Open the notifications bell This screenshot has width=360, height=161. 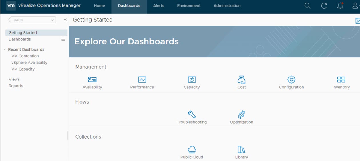(340, 6)
